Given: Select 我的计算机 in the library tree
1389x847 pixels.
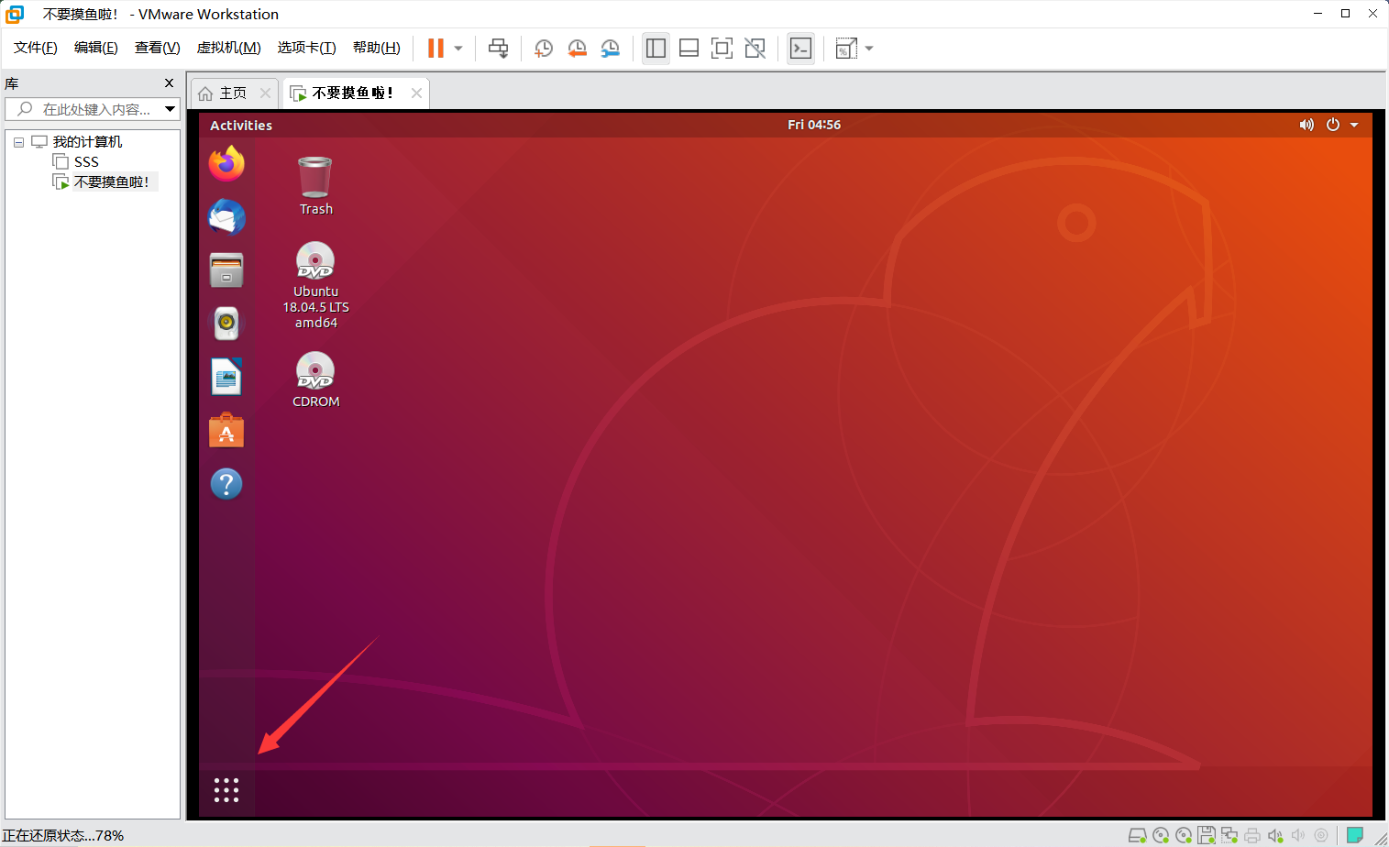Looking at the screenshot, I should tap(87, 142).
